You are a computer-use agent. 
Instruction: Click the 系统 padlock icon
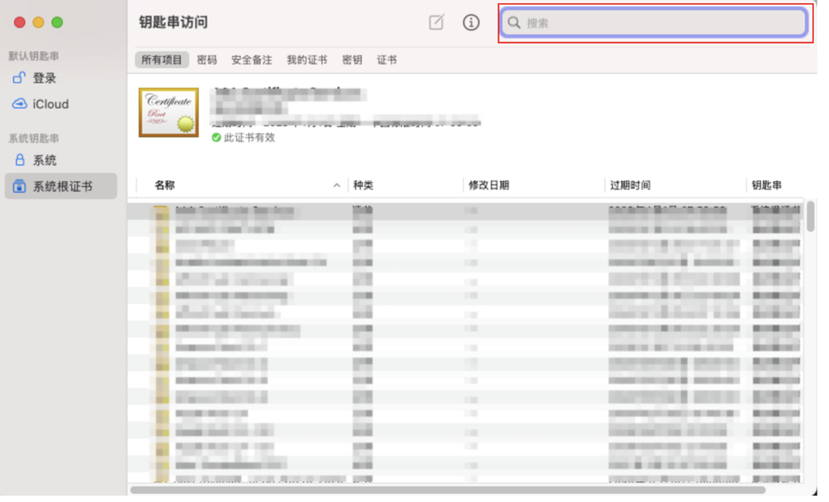(x=20, y=160)
